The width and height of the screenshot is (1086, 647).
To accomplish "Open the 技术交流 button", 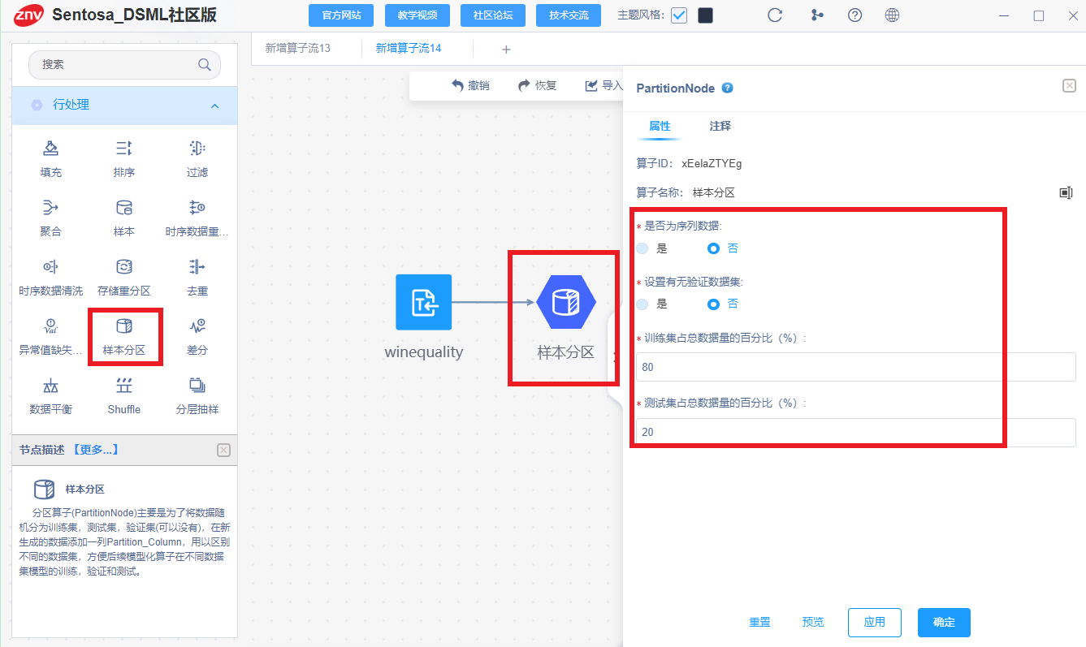I will click(x=569, y=15).
